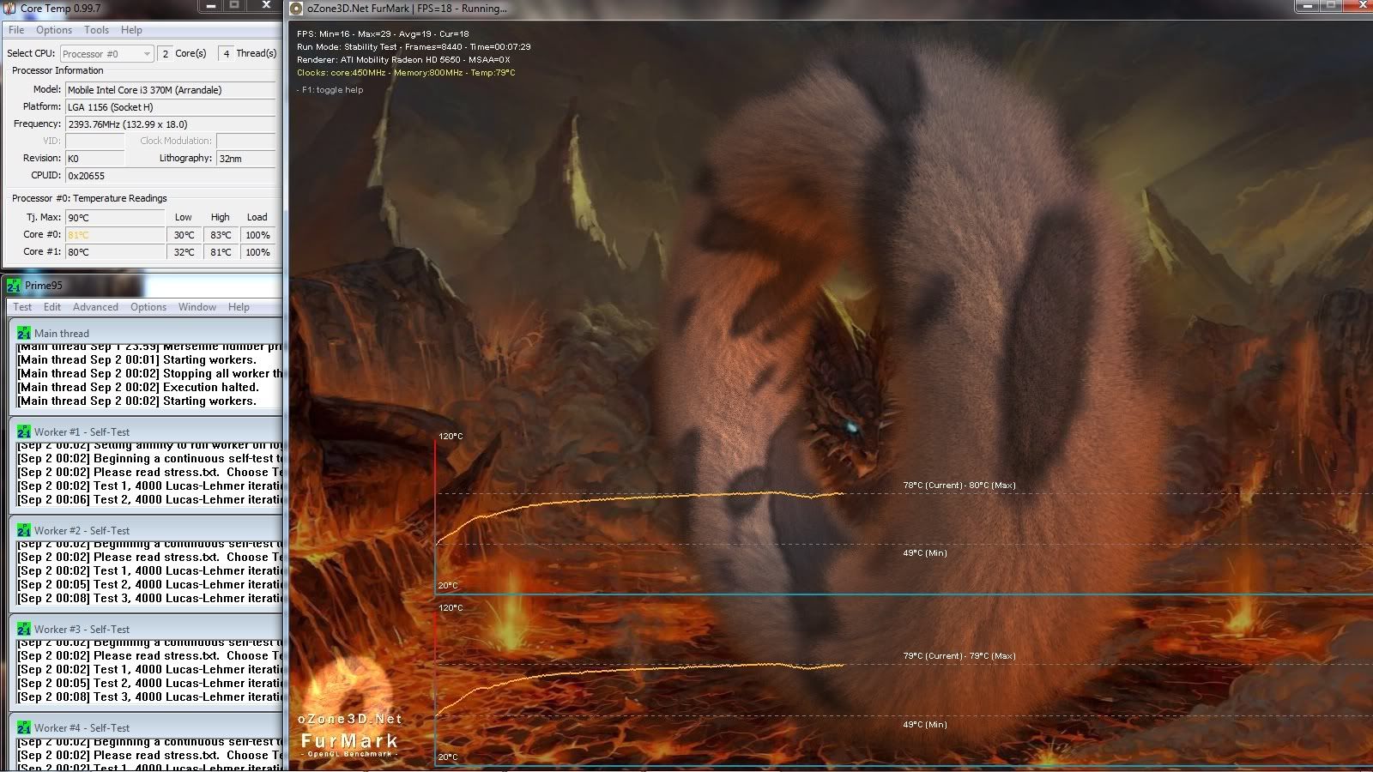Click the 'Clocks: core:450MHz' overlay line

[x=406, y=73]
